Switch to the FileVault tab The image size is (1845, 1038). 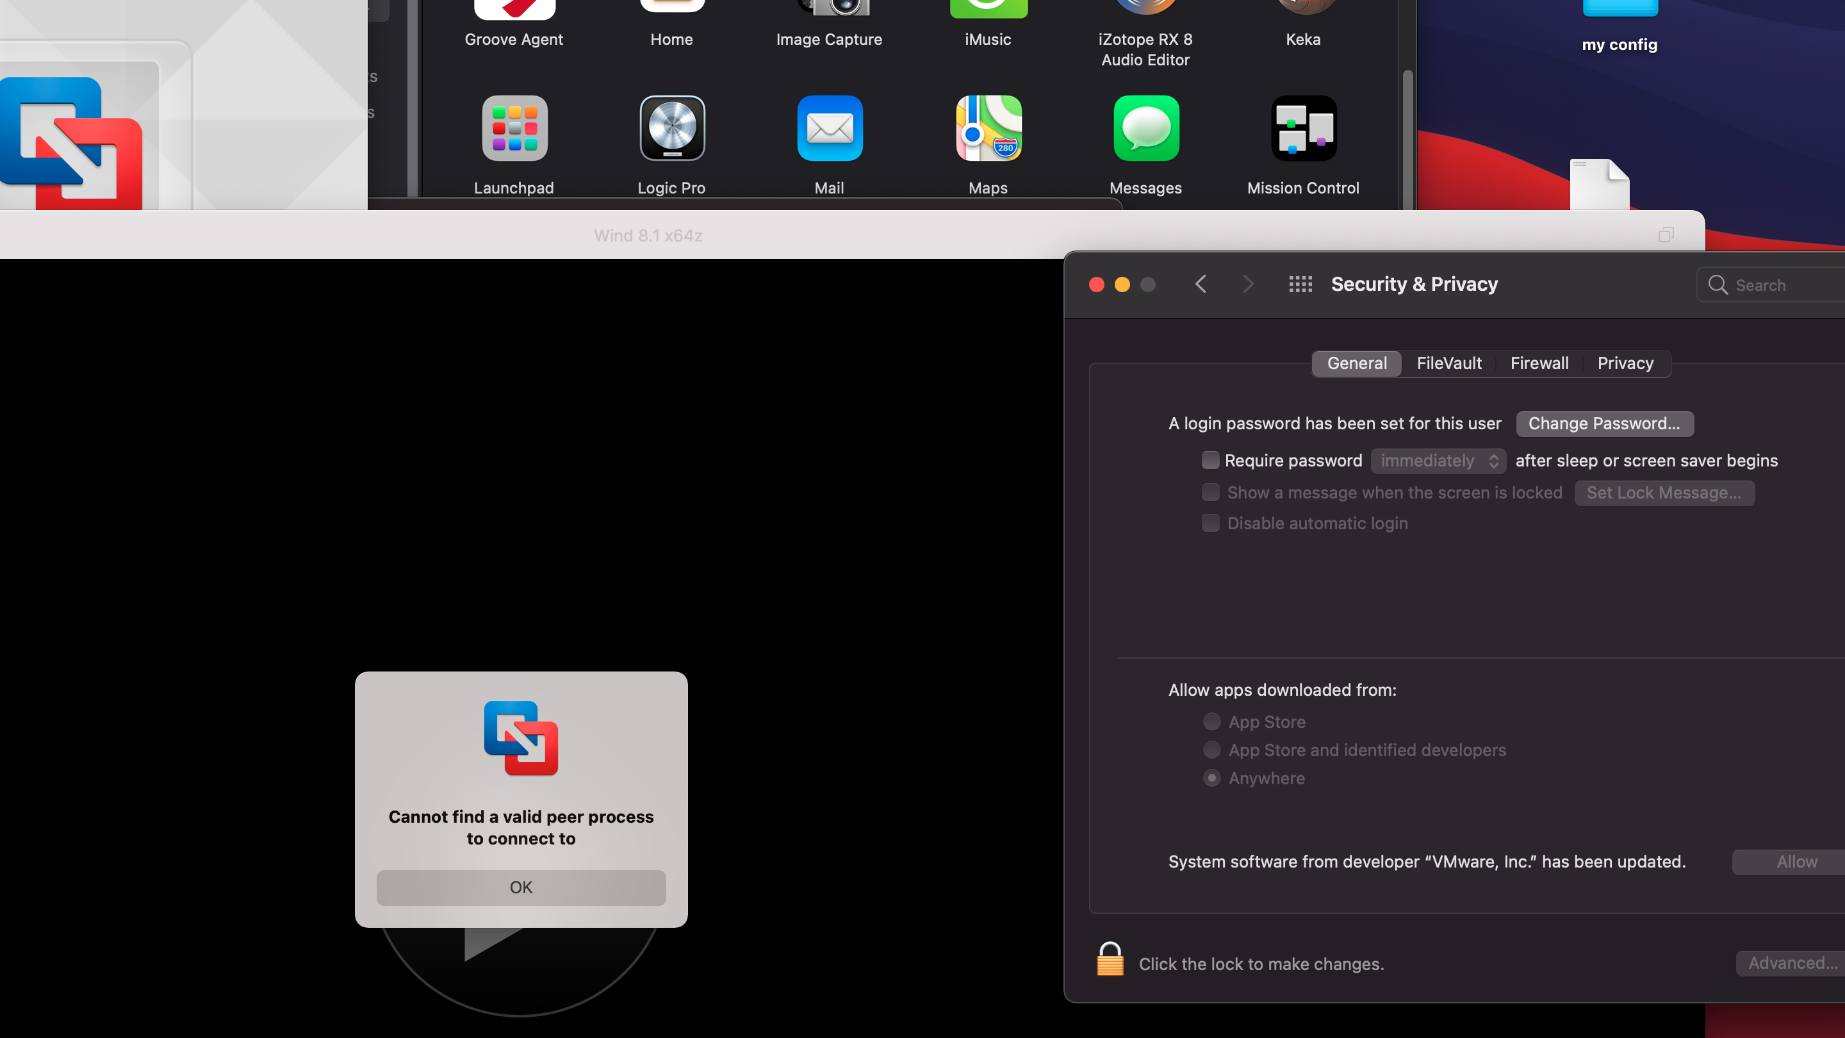click(1449, 363)
